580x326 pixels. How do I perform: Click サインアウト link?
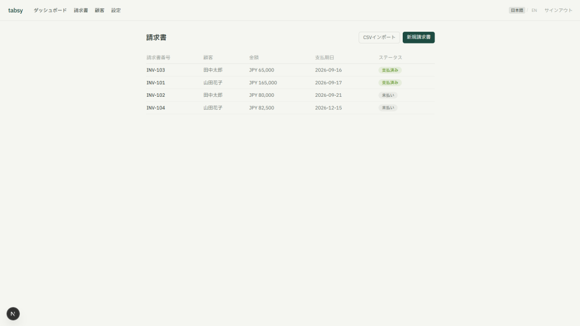pyautogui.click(x=558, y=10)
